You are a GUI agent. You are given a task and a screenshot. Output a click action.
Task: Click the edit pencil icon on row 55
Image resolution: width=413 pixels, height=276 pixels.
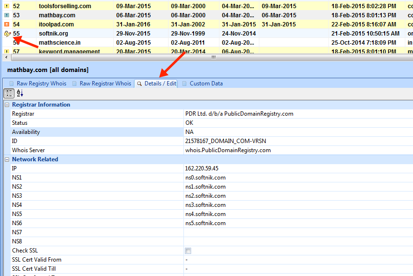(x=7, y=34)
